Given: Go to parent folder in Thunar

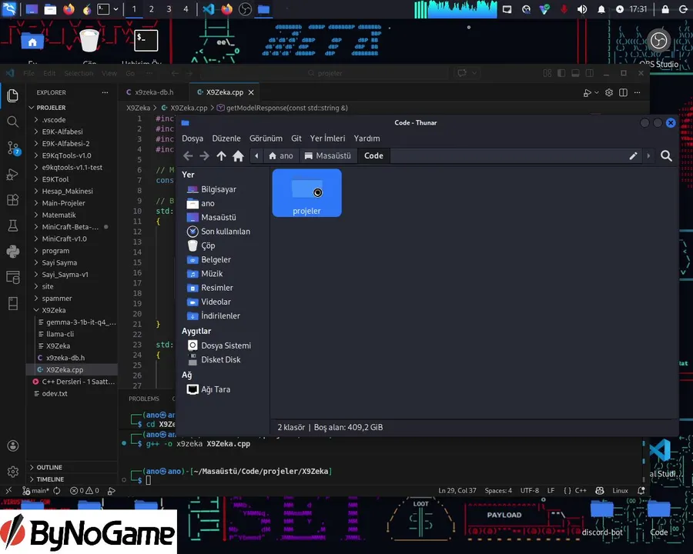Looking at the screenshot, I should 221,155.
